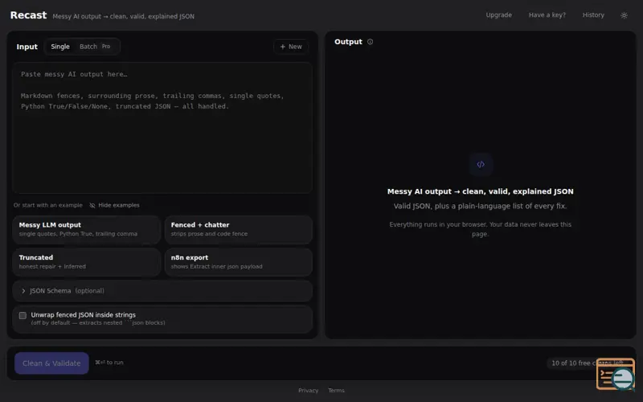The image size is (643, 402).
Task: Load the n8n export example
Action: point(239,262)
